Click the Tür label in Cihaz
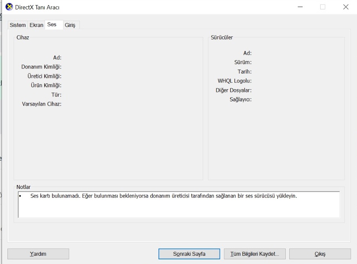Screen dimensions: 357x264 pyautogui.click(x=56, y=95)
